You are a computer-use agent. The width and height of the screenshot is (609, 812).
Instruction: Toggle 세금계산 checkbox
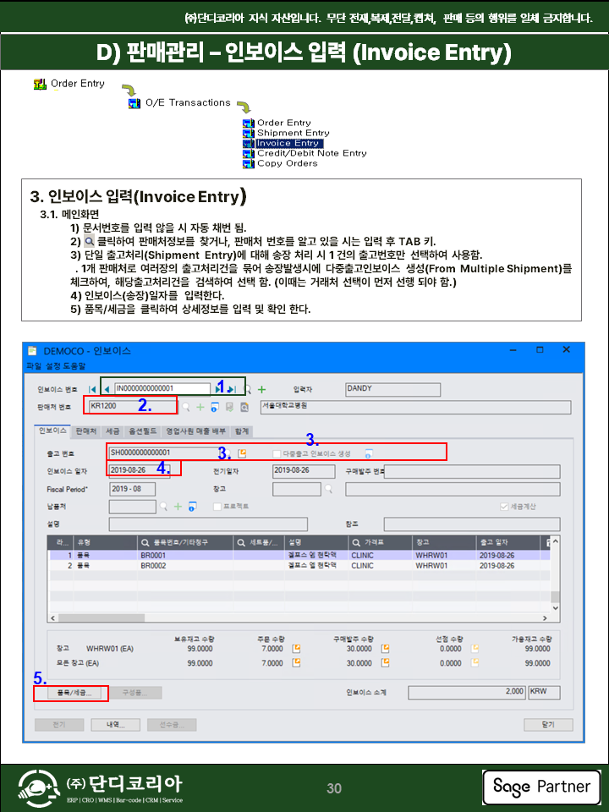click(x=504, y=506)
